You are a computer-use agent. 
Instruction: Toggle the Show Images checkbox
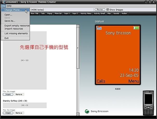tap(108, 10)
